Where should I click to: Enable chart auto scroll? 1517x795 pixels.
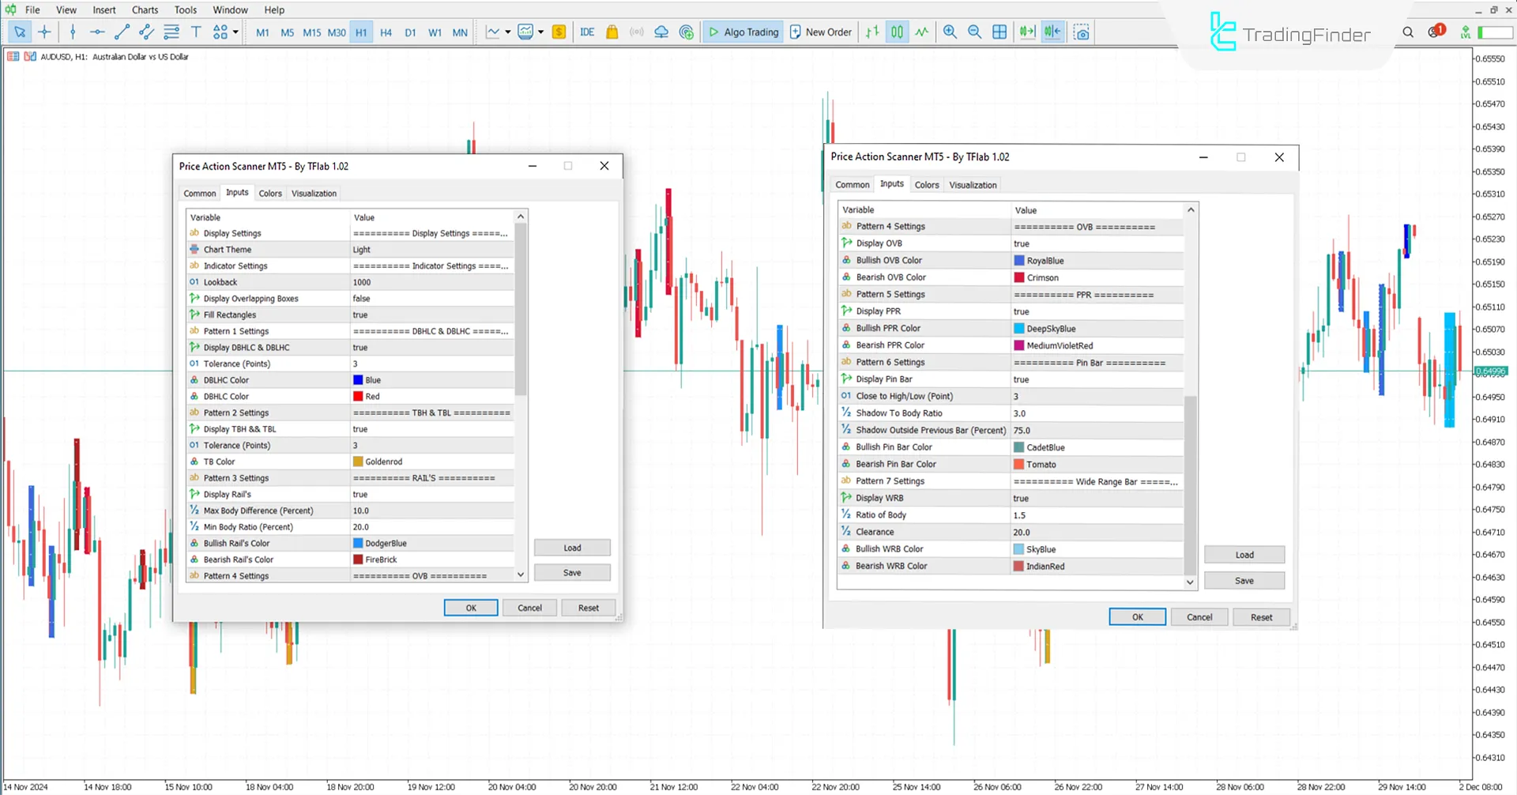1026,32
